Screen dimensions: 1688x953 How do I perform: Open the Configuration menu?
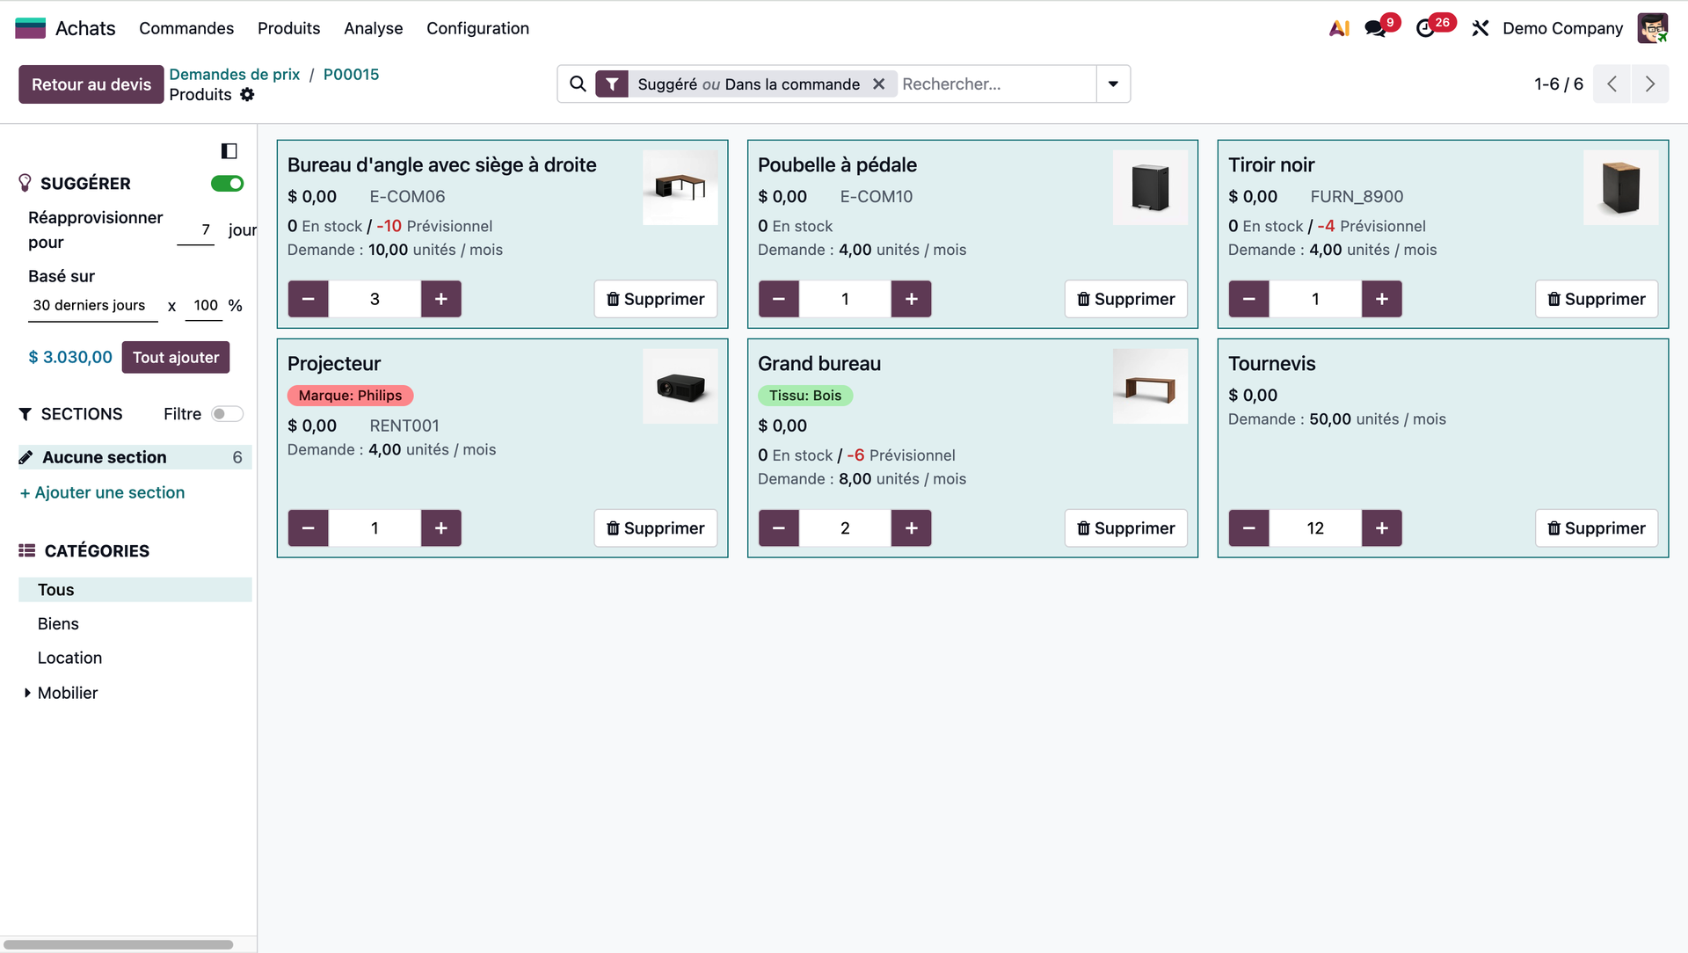point(477,28)
